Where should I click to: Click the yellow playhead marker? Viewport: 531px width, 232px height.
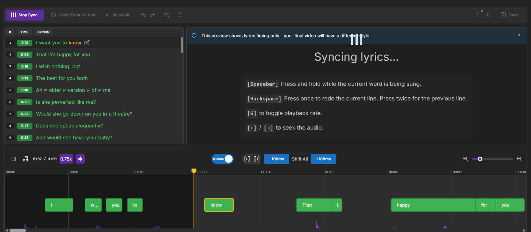pos(194,171)
